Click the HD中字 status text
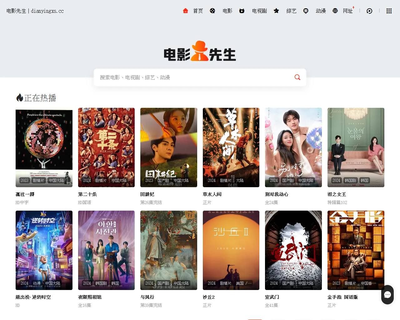400x320 pixels. tap(22, 202)
